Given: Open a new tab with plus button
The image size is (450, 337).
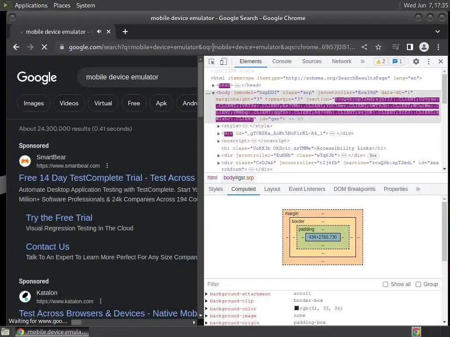Looking at the screenshot, I should pos(125,32).
